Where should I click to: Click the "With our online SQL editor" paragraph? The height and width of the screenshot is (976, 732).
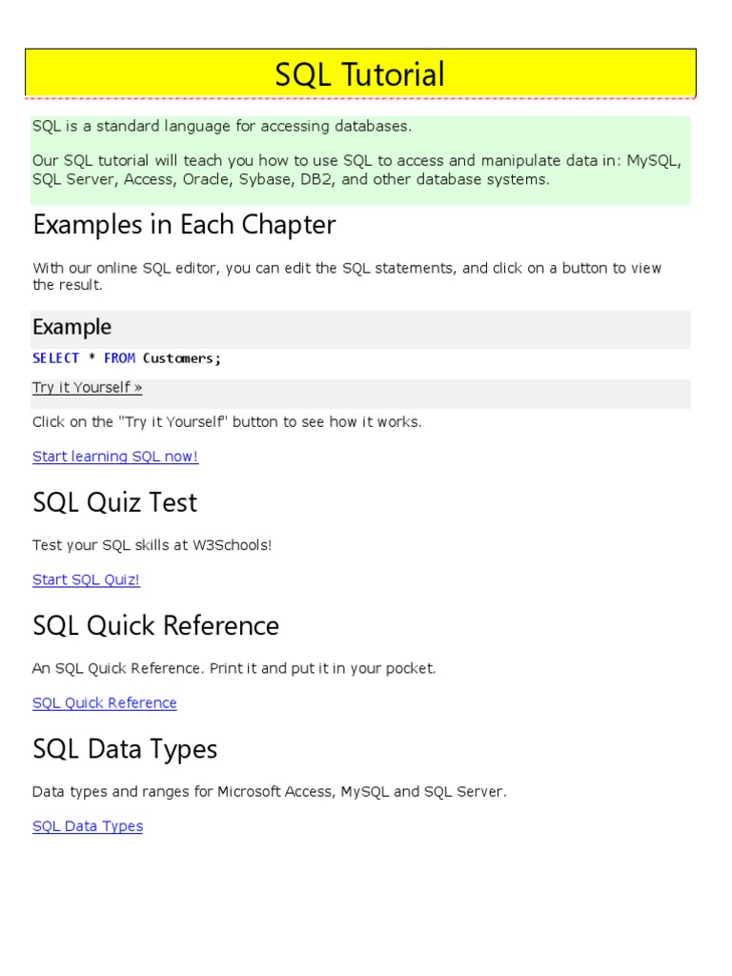click(347, 276)
